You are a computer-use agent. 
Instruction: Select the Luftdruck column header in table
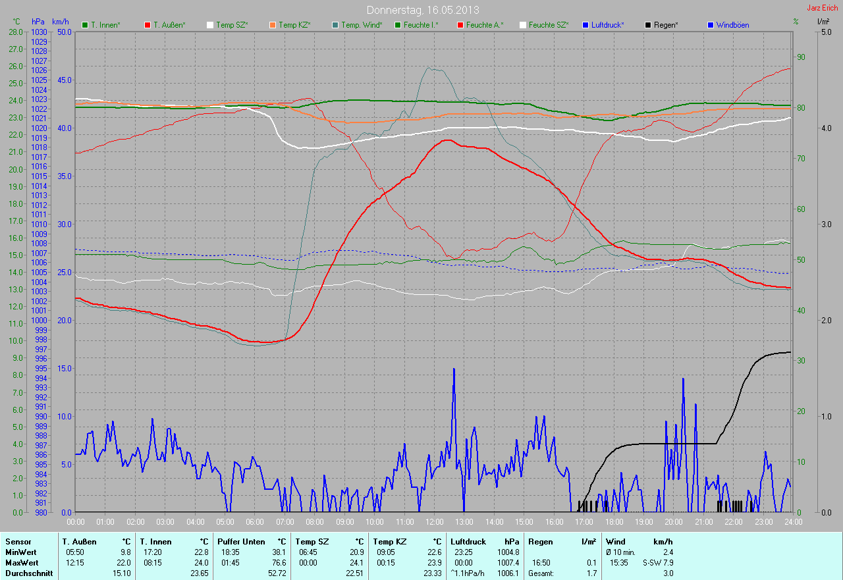468,542
